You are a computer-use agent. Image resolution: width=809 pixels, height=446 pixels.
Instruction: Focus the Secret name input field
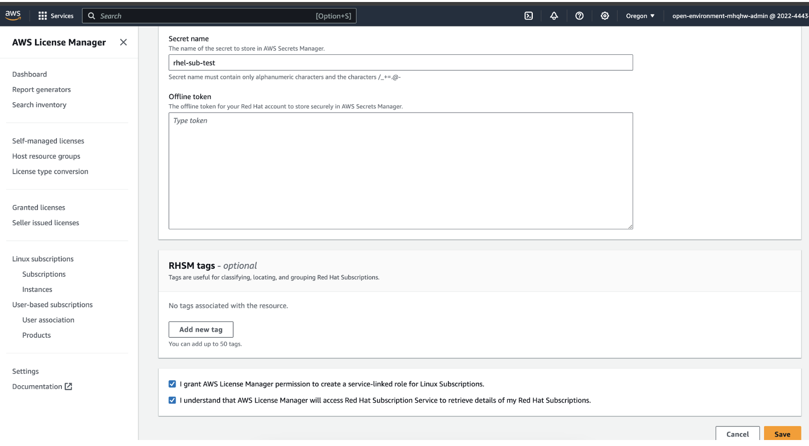point(401,63)
